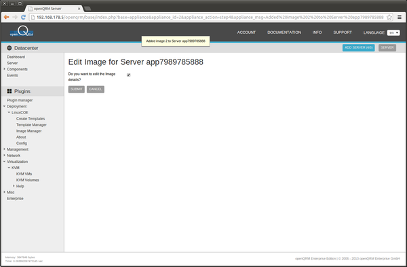Click the openQRM logo
Viewport: 407px width, 267px height.
[x=22, y=32]
